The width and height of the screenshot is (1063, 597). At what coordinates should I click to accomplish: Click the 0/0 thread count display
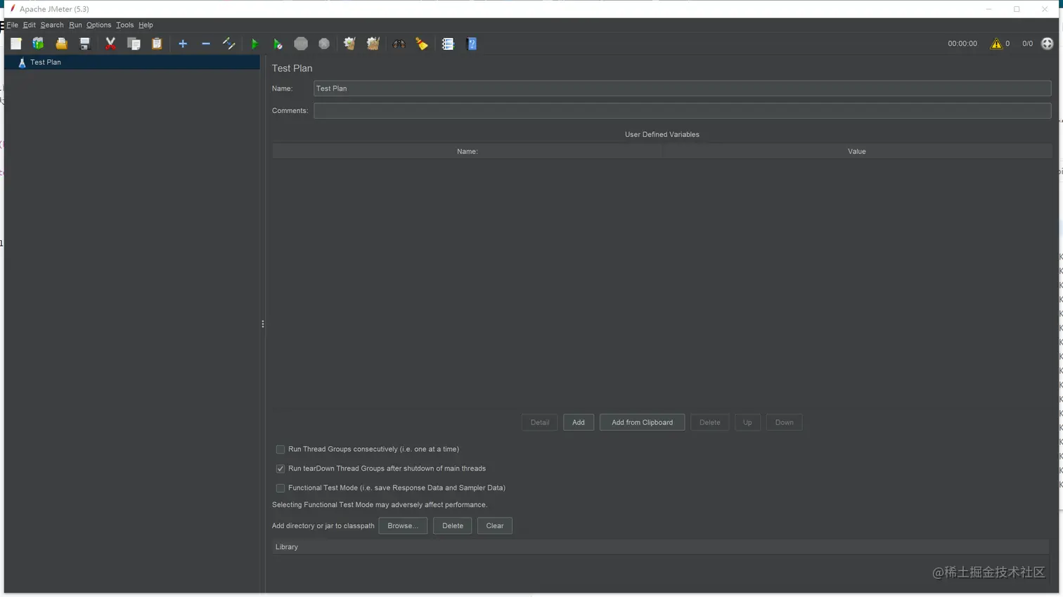pos(1027,44)
